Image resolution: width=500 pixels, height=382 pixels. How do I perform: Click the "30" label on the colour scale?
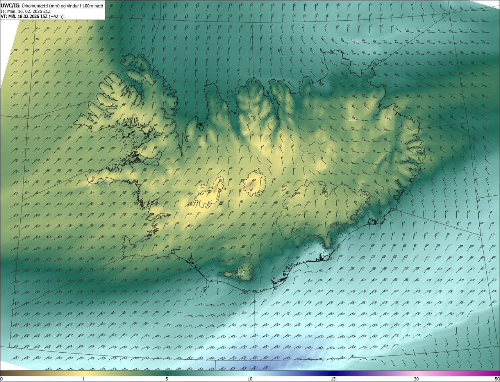tap(416, 379)
